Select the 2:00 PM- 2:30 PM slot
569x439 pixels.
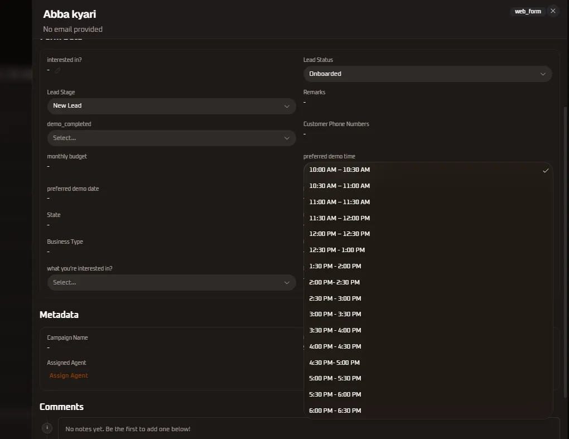coord(428,282)
